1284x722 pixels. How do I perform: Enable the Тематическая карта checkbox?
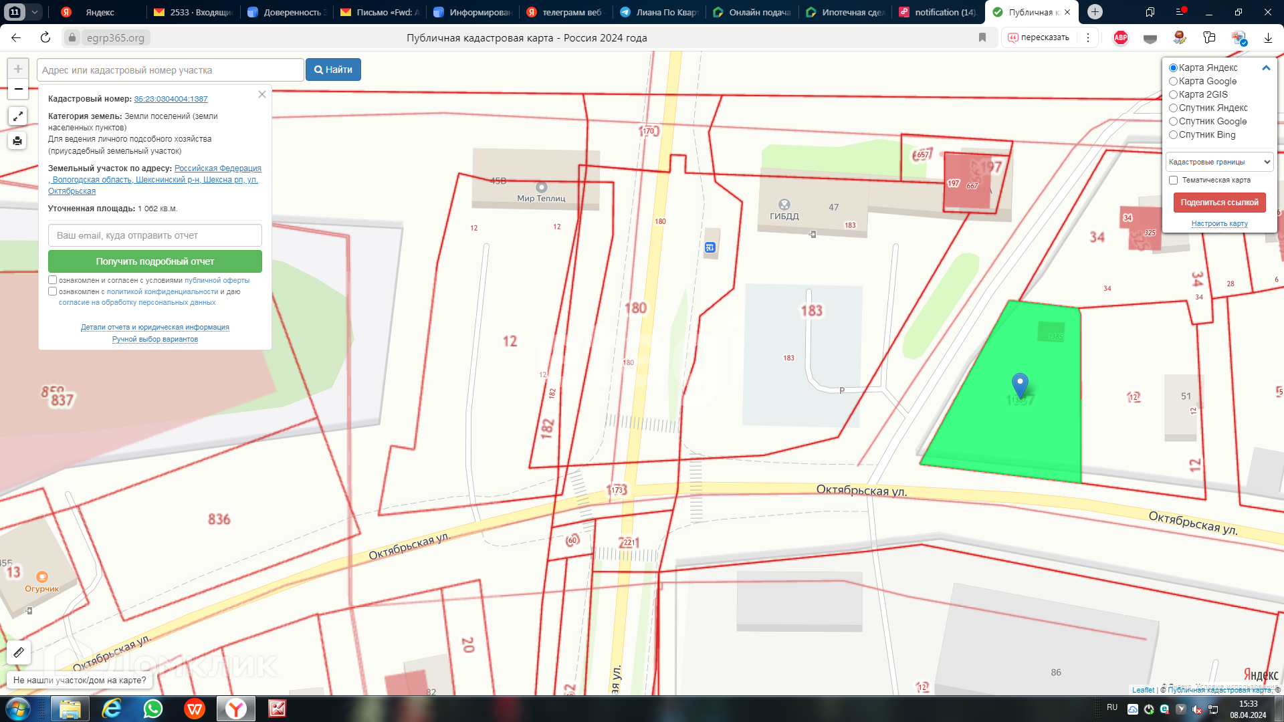(x=1173, y=180)
